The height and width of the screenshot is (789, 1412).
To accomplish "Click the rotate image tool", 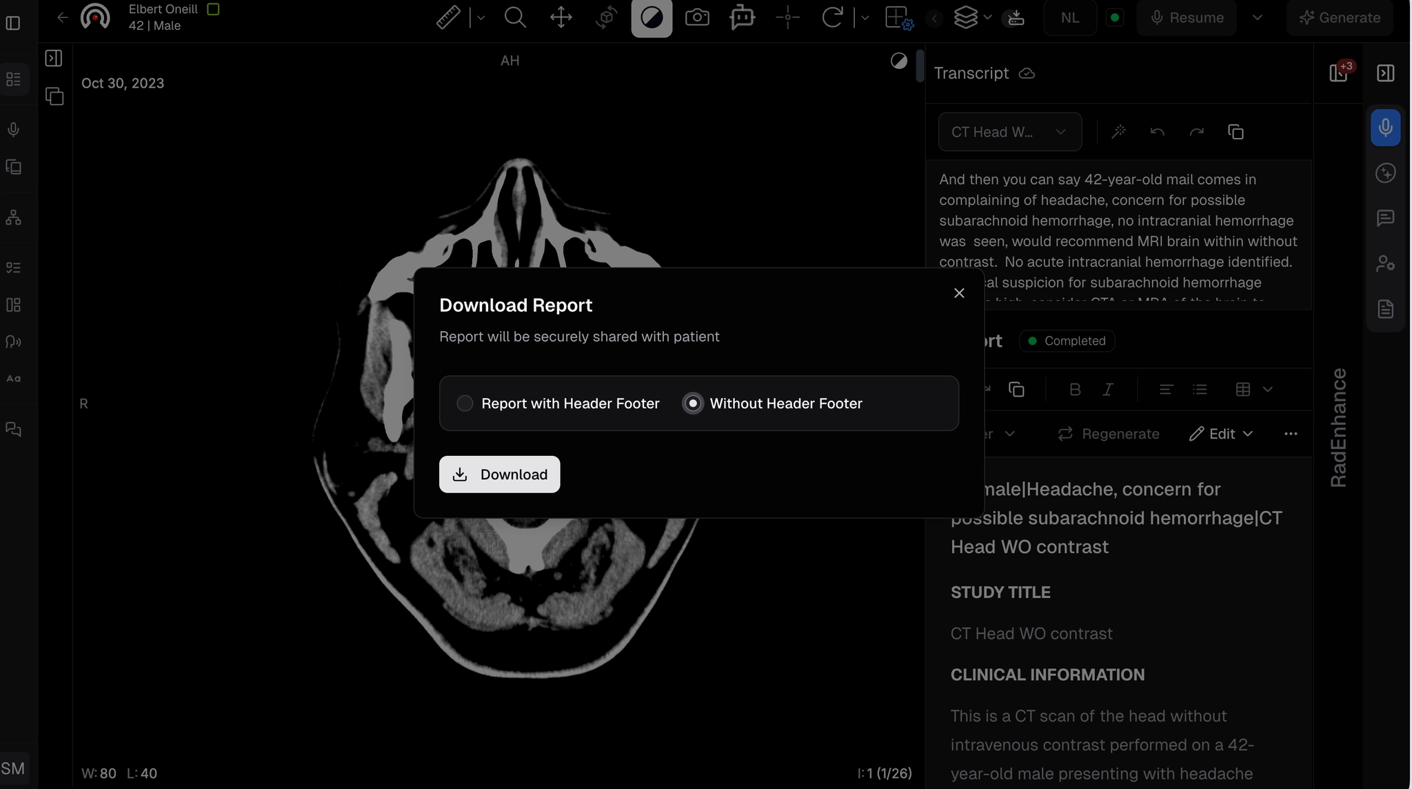I will pyautogui.click(x=833, y=18).
